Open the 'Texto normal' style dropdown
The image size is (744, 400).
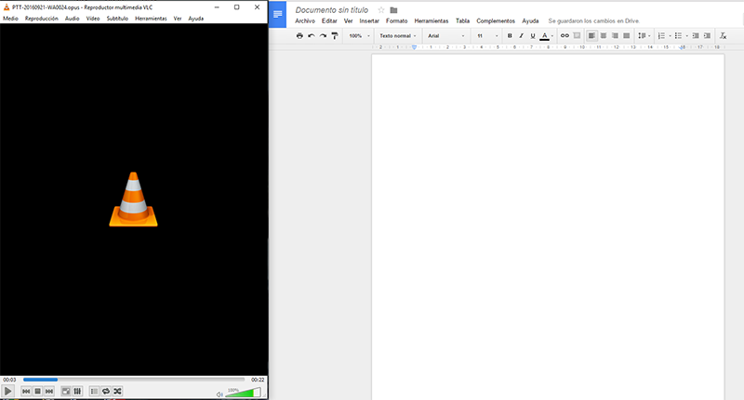[x=398, y=35]
